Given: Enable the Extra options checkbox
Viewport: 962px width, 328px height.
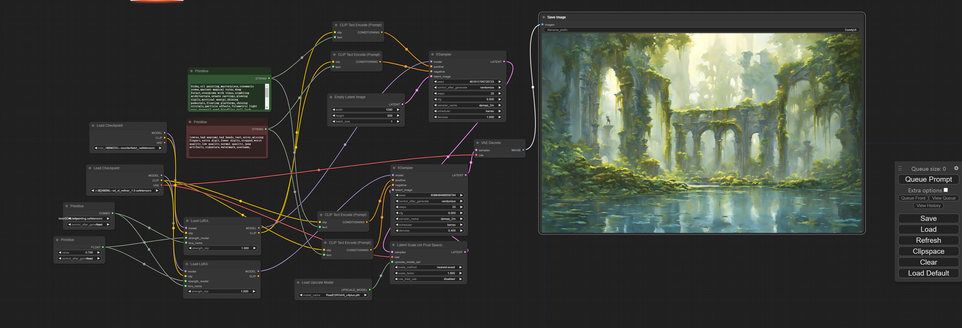Looking at the screenshot, I should [946, 190].
